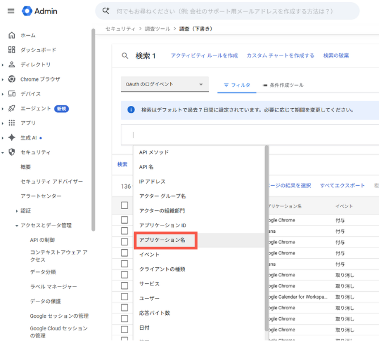The image size is (379, 341).
Task: Click the filter condition input field
Action: (x=250, y=135)
